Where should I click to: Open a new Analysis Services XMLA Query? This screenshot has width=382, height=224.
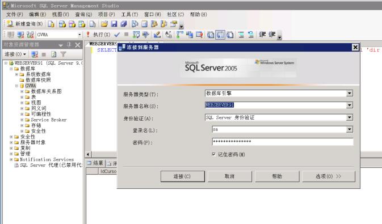pyautogui.click(x=82, y=24)
